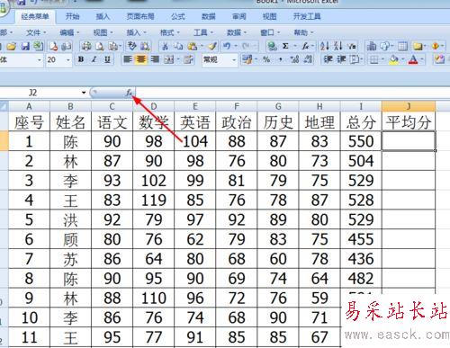450x348 pixels.
Task: Select column C header
Action: [112, 106]
